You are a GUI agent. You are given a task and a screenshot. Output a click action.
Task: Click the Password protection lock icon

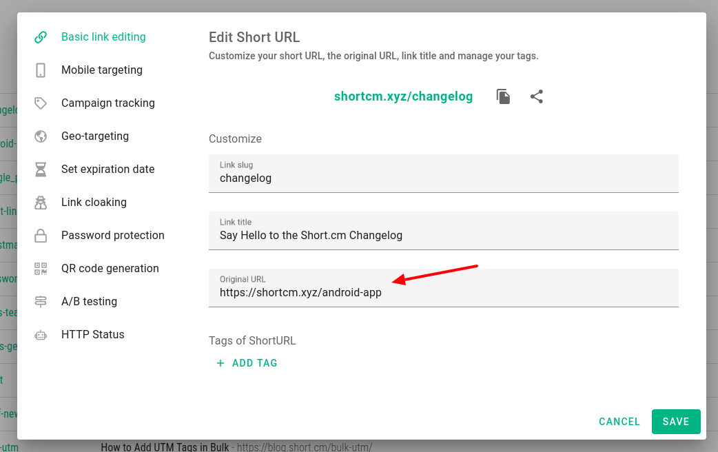click(41, 236)
